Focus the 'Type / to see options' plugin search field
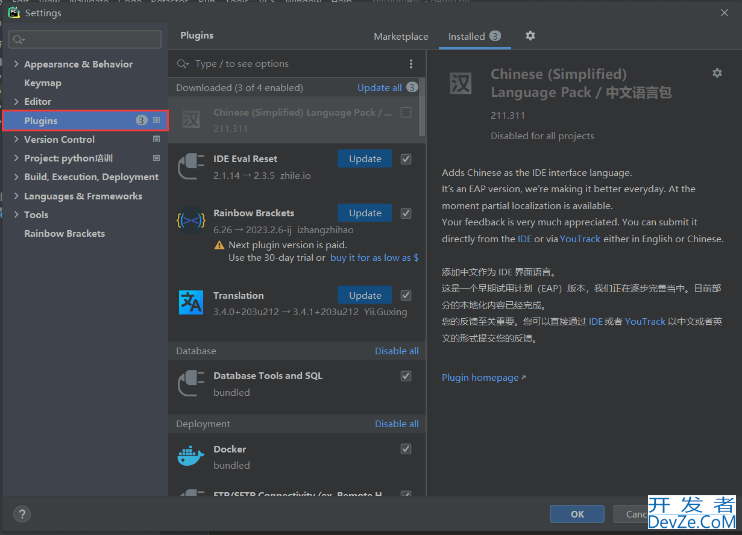The height and width of the screenshot is (535, 742). tap(297, 64)
